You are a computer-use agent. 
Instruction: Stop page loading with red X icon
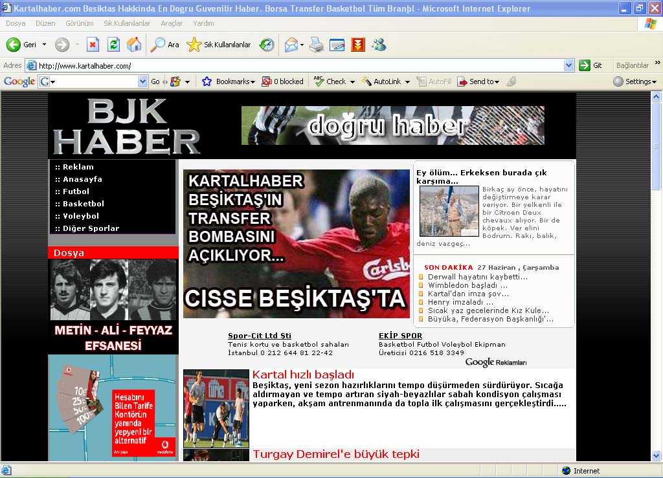click(x=93, y=45)
